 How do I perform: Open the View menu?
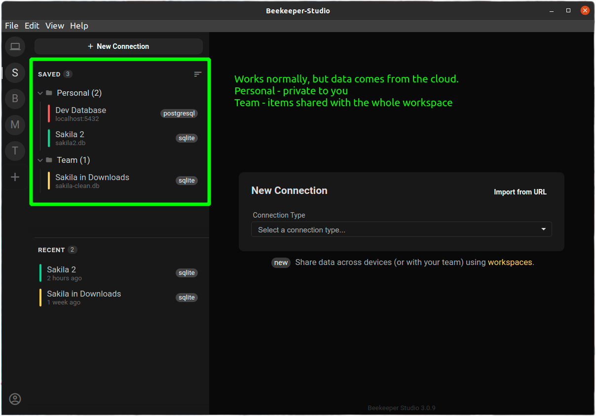(54, 26)
